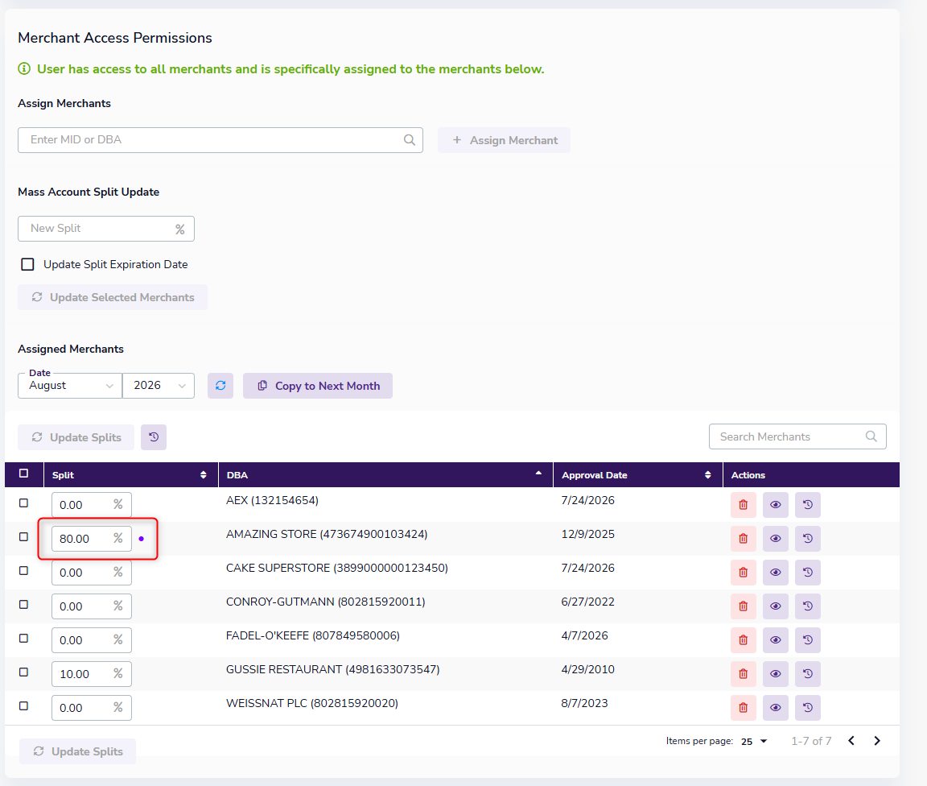Delete the GUSSIE RESTAURANT assignment

pyautogui.click(x=744, y=673)
